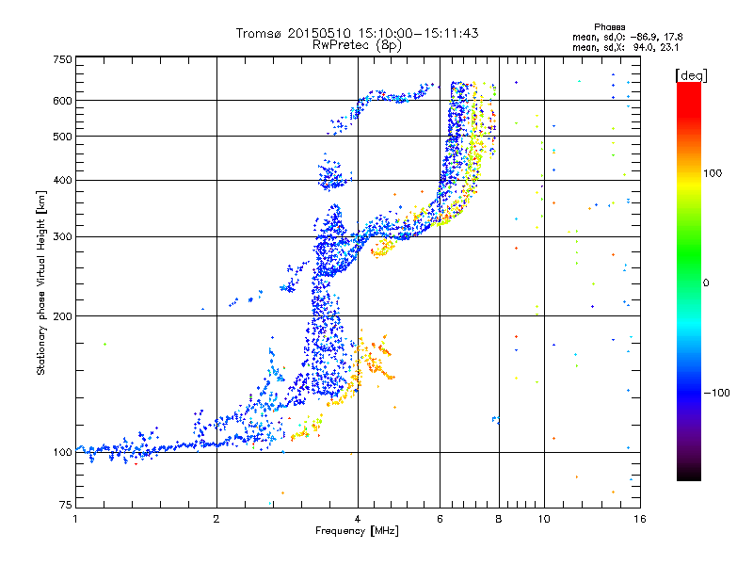Click the 'Stationary phase Virtual Height [km]' y-axis label
Image resolution: width=753 pixels, height=565 pixels.
tap(41, 283)
